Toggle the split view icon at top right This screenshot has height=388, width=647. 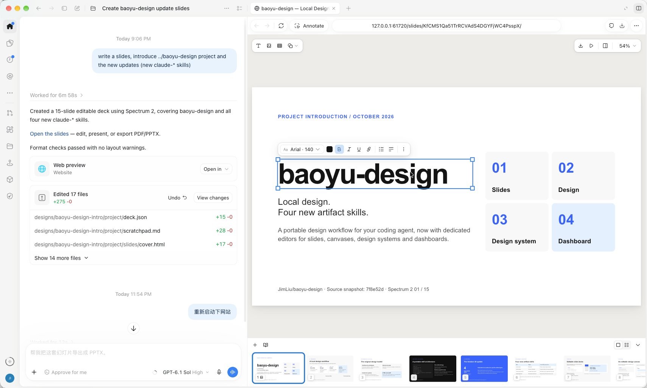[x=639, y=8]
